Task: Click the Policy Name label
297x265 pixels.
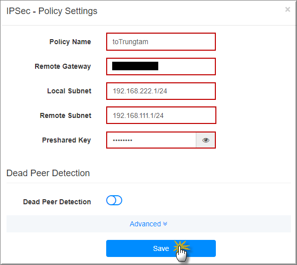Action: coord(70,42)
